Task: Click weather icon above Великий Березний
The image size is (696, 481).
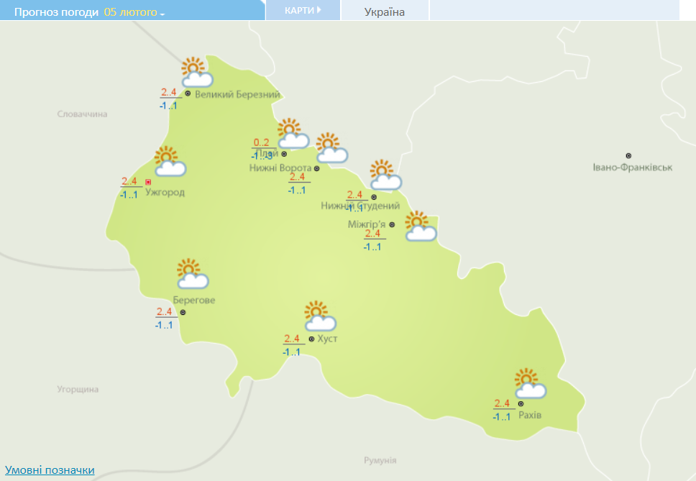Action: tap(196, 73)
